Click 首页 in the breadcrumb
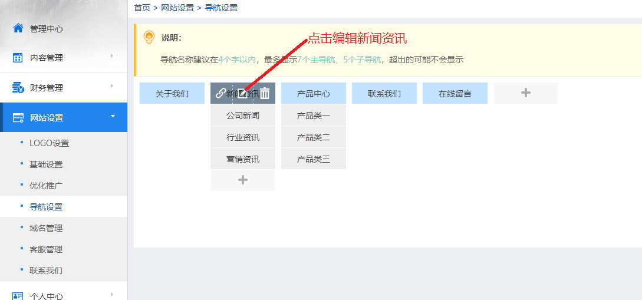Image resolution: width=642 pixels, height=300 pixels. [x=142, y=8]
